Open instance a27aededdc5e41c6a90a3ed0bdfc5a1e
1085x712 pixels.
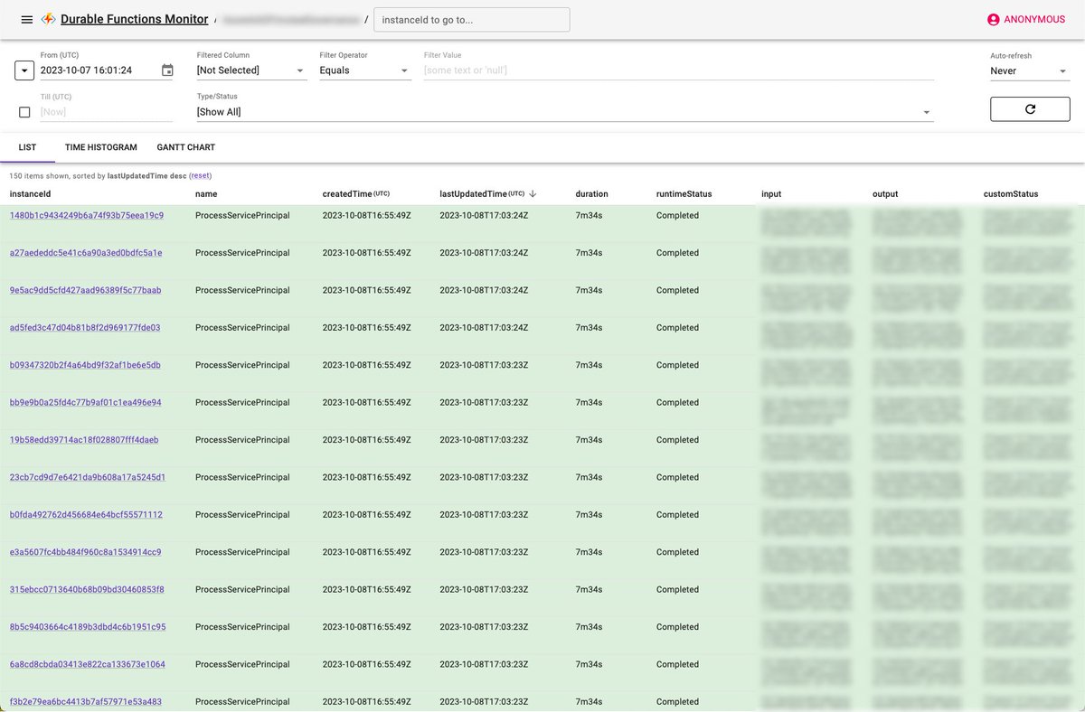click(x=86, y=253)
